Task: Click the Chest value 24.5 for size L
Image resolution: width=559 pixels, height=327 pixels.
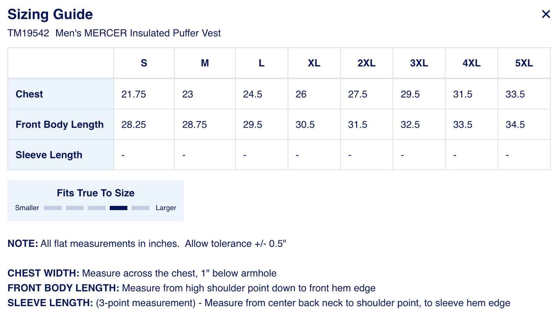Action: [x=253, y=94]
